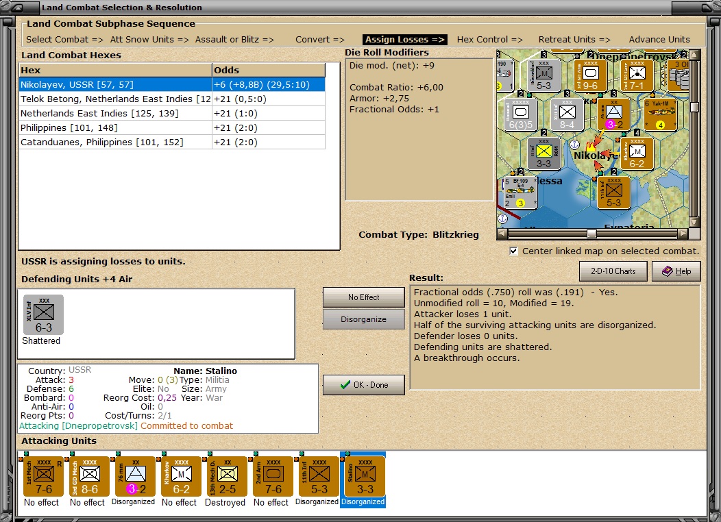Click the Select Combat subphase step
721x522 pixels.
coord(64,39)
